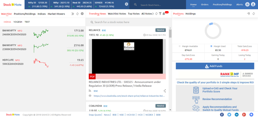Image resolution: width=258 pixels, height=118 pixels.
Task: Open LinkedIn page from footer
Action: coord(237,115)
